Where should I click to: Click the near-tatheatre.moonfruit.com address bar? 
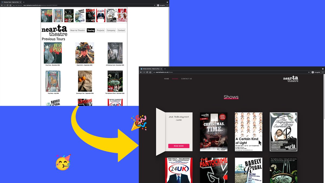click(x=84, y=5)
